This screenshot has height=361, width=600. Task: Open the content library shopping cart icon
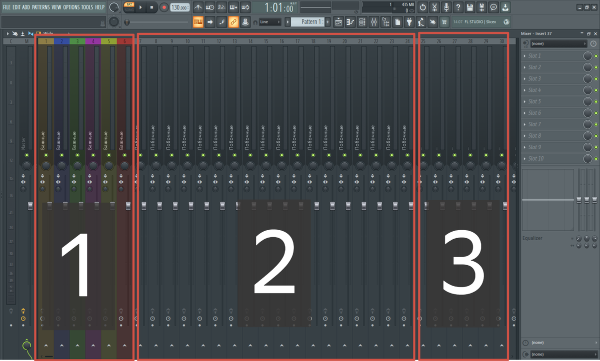[444, 22]
